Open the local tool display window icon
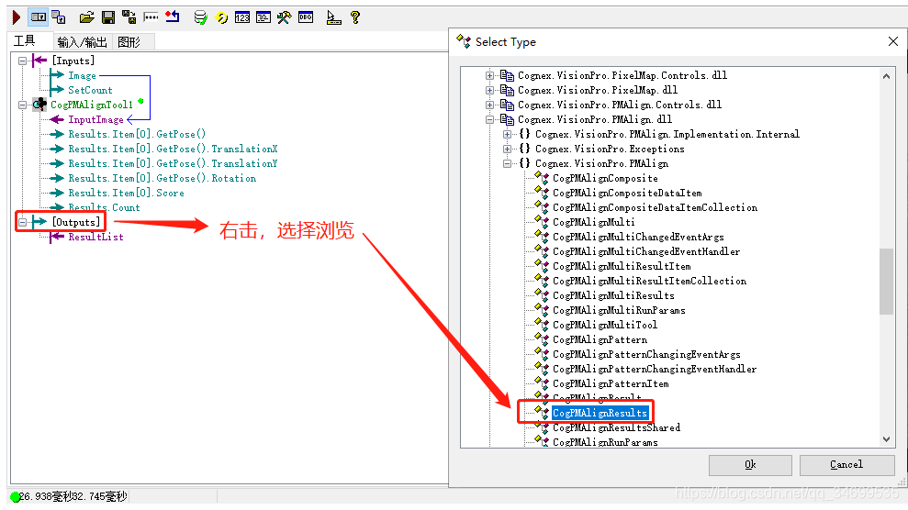 point(59,17)
